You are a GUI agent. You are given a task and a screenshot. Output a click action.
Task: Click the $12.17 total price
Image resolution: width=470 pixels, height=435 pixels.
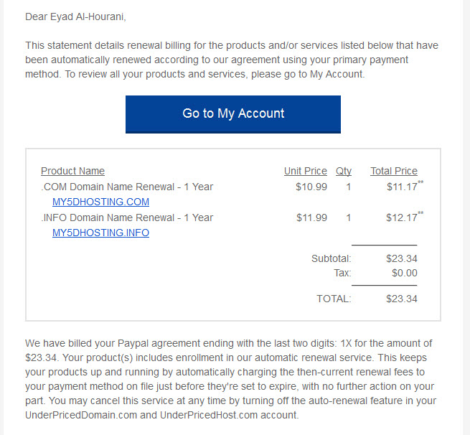(x=402, y=217)
